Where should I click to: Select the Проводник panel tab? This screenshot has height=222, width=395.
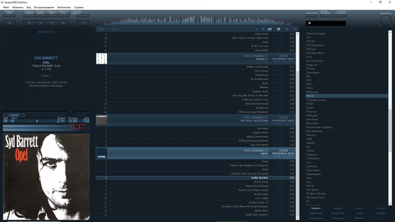tap(338, 218)
